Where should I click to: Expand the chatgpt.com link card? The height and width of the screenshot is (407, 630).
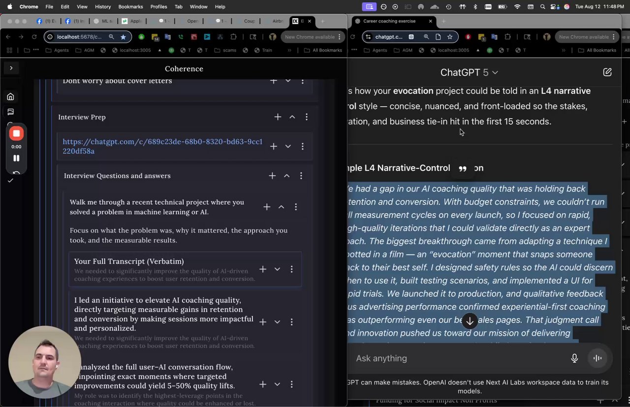click(x=288, y=146)
